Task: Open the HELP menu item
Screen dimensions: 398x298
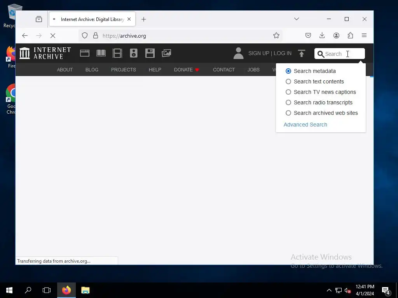Action: tap(155, 70)
